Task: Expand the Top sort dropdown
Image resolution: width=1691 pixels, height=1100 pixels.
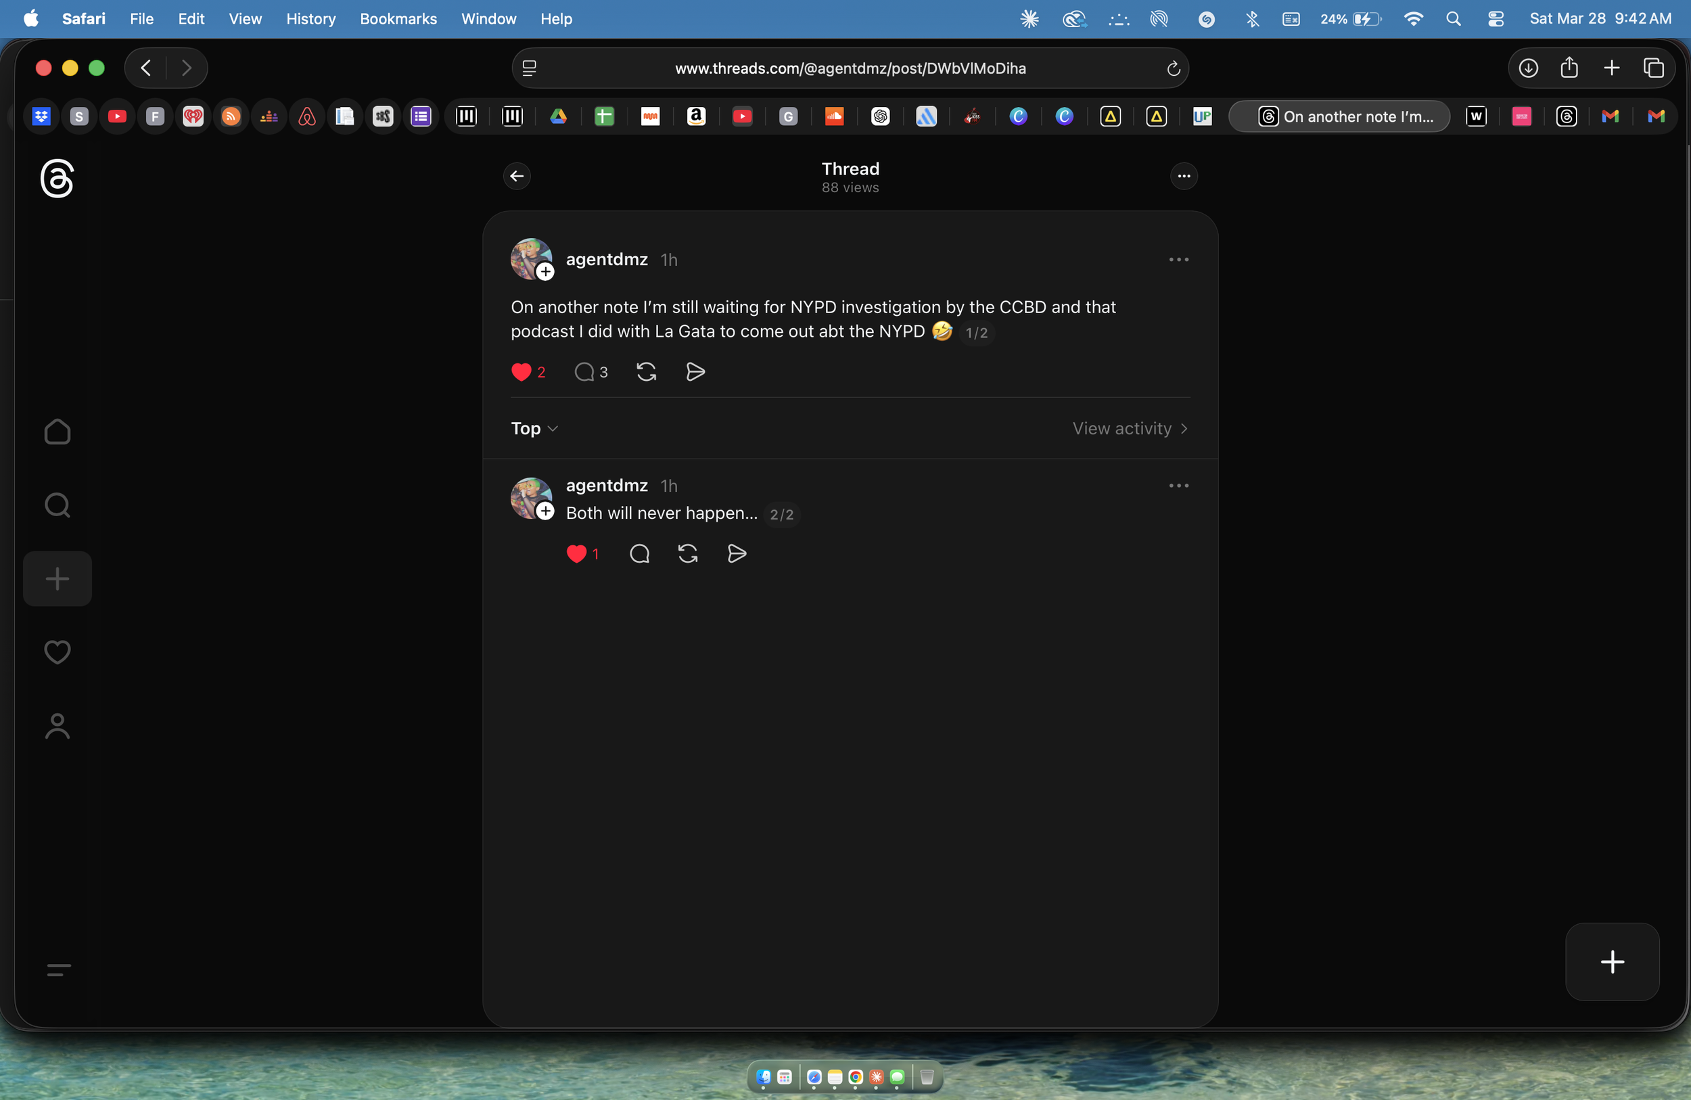Action: pyautogui.click(x=534, y=428)
